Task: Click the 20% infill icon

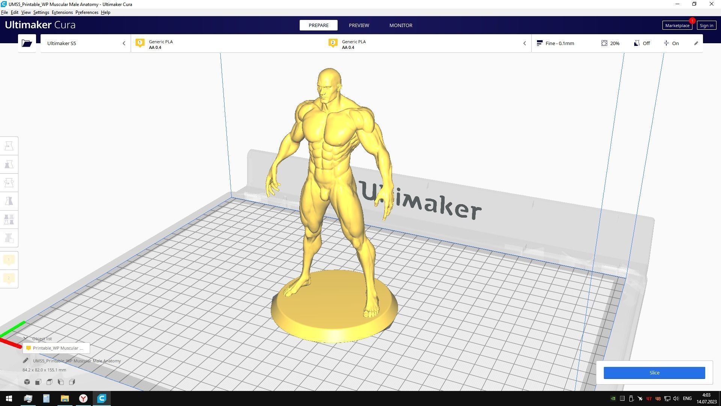Action: tap(604, 43)
